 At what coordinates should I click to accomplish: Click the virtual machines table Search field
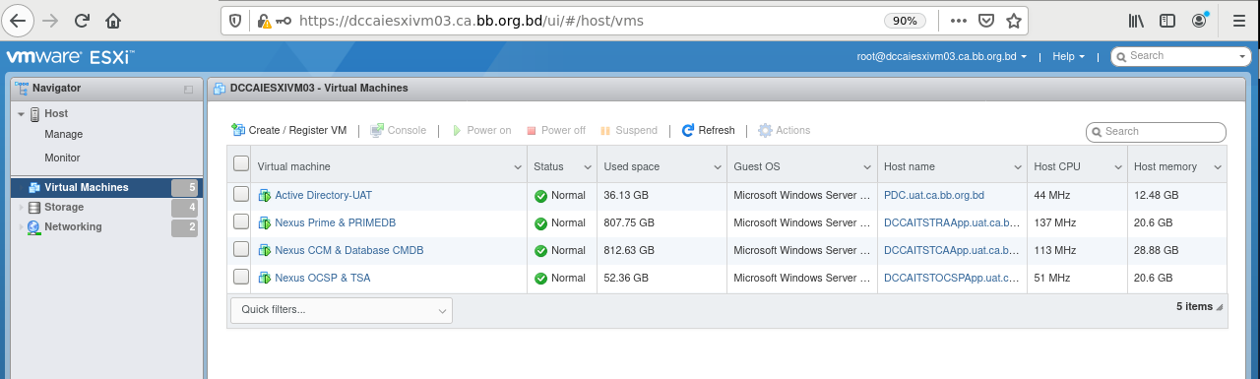(x=1156, y=132)
